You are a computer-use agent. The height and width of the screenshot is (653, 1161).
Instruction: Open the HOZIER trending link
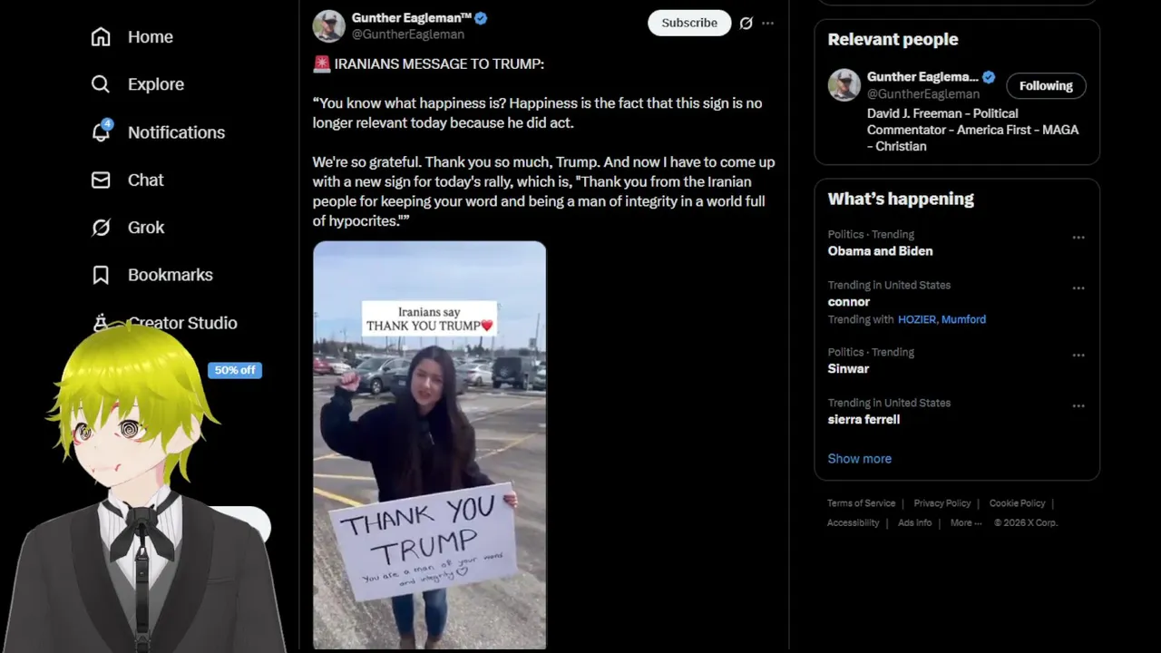pyautogui.click(x=916, y=319)
